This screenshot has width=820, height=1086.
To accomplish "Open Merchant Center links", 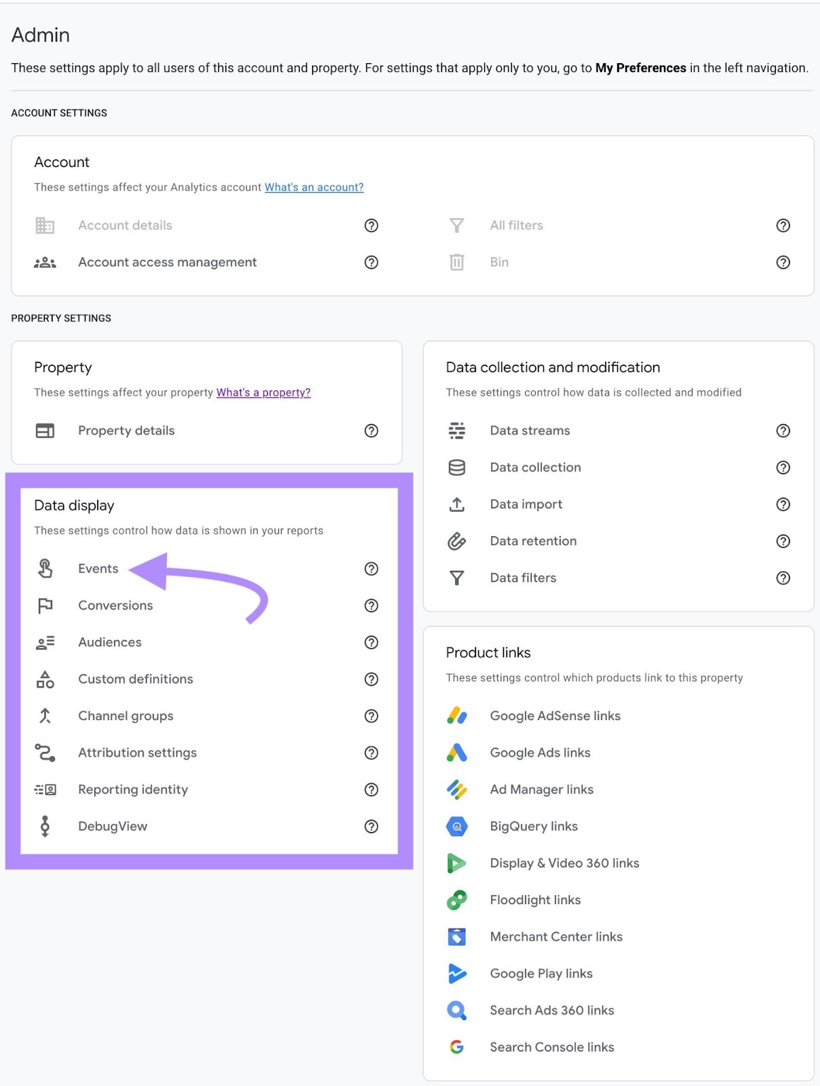I will (x=556, y=937).
